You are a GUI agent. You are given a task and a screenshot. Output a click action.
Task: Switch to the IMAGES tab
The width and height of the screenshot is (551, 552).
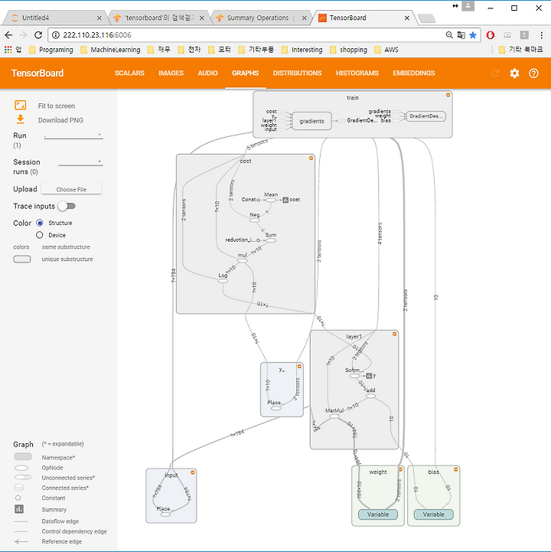(x=171, y=73)
